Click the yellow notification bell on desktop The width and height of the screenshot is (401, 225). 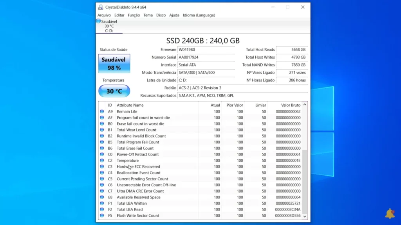pos(390,213)
